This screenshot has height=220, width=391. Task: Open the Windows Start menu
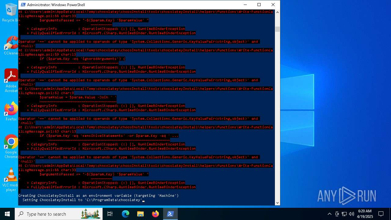click(x=7, y=214)
